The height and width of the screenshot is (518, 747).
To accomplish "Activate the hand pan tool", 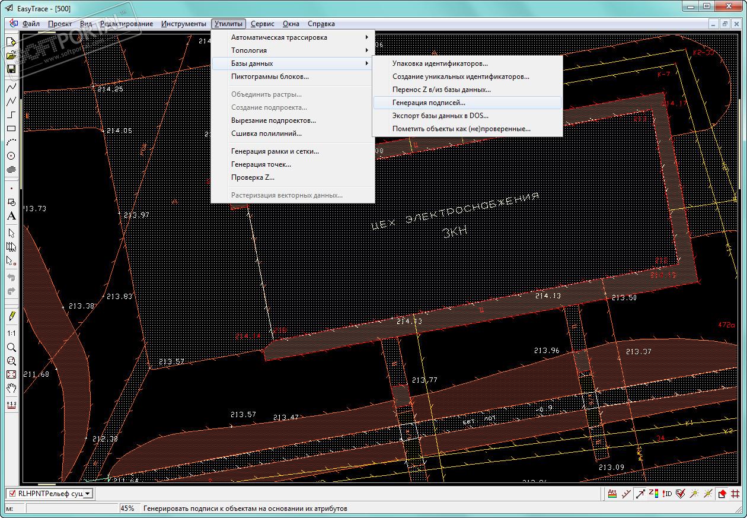I will click(x=11, y=388).
